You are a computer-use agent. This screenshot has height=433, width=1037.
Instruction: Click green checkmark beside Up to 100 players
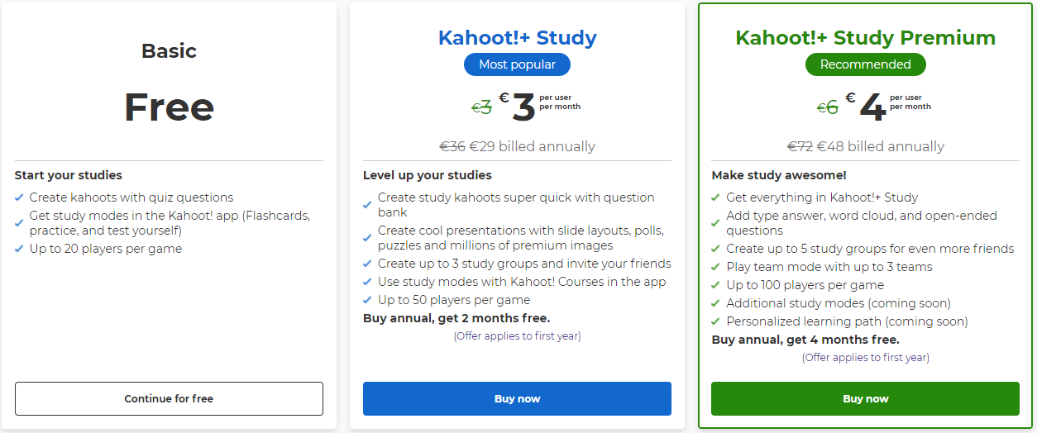click(715, 285)
